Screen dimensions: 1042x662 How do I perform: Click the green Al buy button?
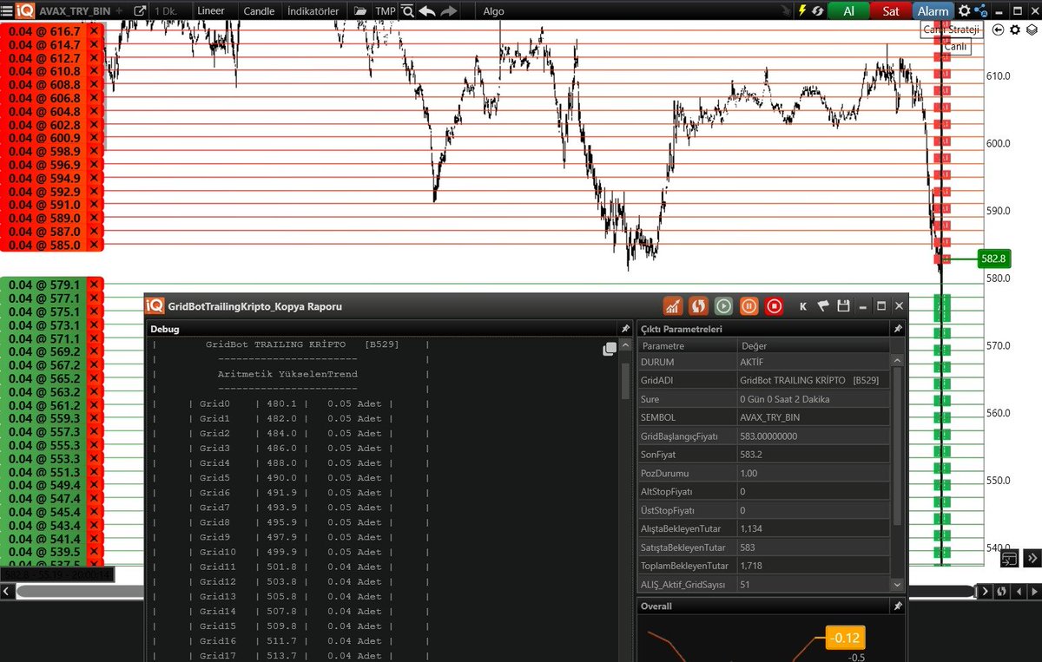pos(848,11)
